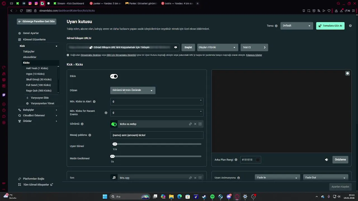
Task: Click the Önizleme button
Action: pos(340,160)
